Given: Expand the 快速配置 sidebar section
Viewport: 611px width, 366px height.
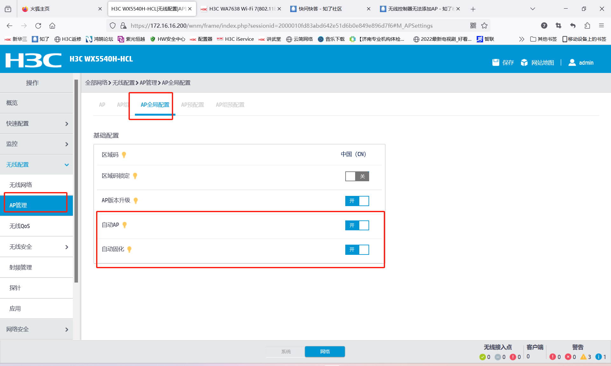Looking at the screenshot, I should coord(36,124).
